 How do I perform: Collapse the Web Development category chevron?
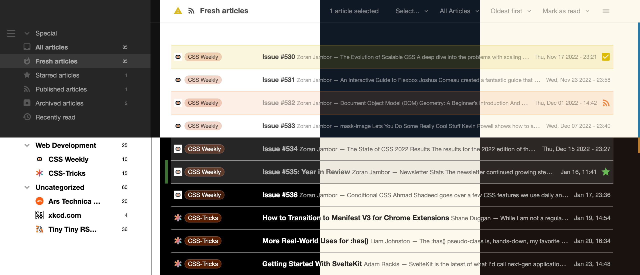tap(27, 145)
